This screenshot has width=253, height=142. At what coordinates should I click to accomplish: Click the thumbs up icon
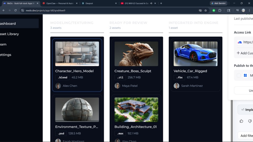point(241,121)
